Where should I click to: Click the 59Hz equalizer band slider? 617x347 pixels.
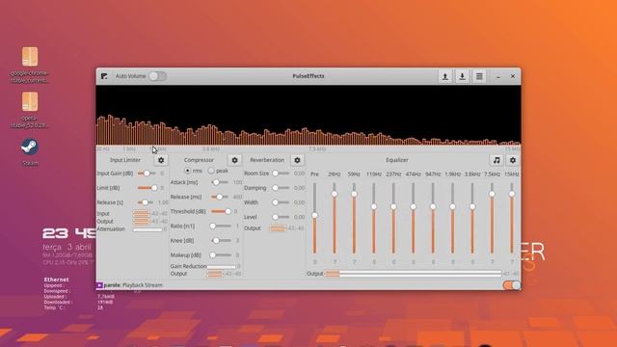(x=354, y=219)
